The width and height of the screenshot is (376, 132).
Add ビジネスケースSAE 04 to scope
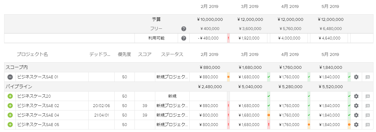pyautogui.click(x=10, y=115)
